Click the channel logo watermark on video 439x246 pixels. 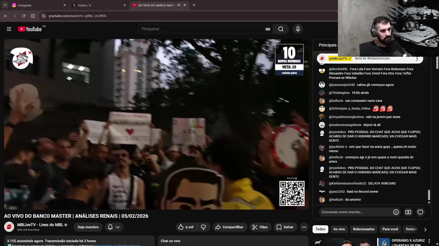coord(21,58)
